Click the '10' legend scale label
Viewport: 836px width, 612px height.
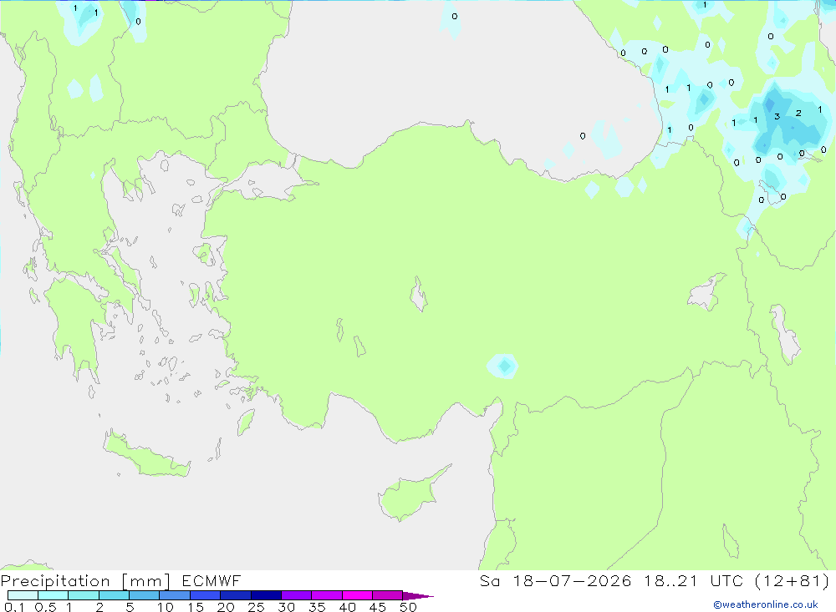166,607
